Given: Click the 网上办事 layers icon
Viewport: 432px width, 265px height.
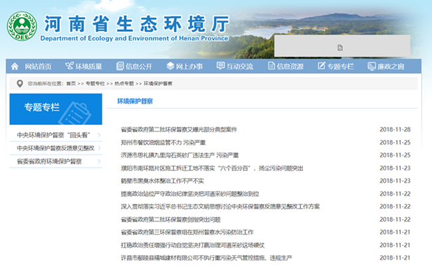Looking at the screenshot, I should point(170,66).
